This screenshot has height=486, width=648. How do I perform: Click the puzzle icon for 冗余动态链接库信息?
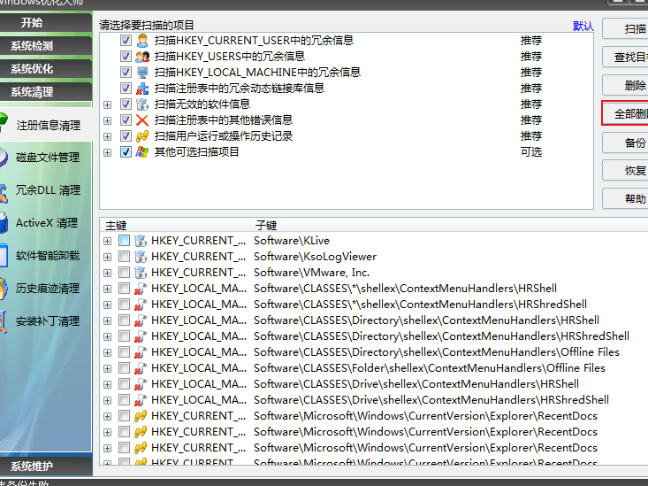point(142,89)
